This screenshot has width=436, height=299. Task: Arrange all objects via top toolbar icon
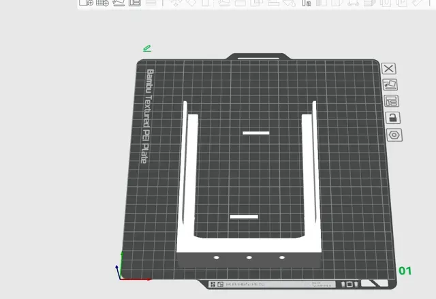click(135, 3)
